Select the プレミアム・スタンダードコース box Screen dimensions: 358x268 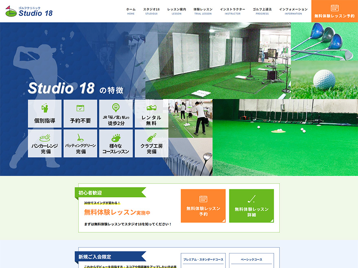click(203, 260)
